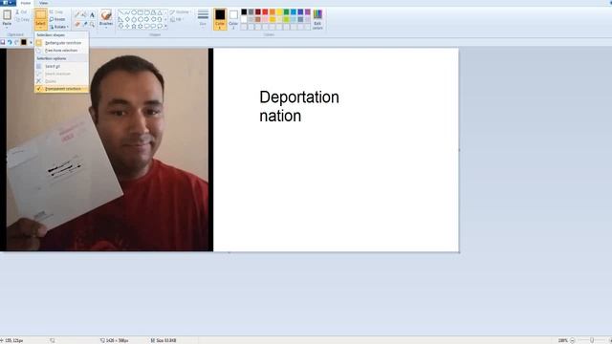Select the Four-way arrow shape

[x=127, y=26]
